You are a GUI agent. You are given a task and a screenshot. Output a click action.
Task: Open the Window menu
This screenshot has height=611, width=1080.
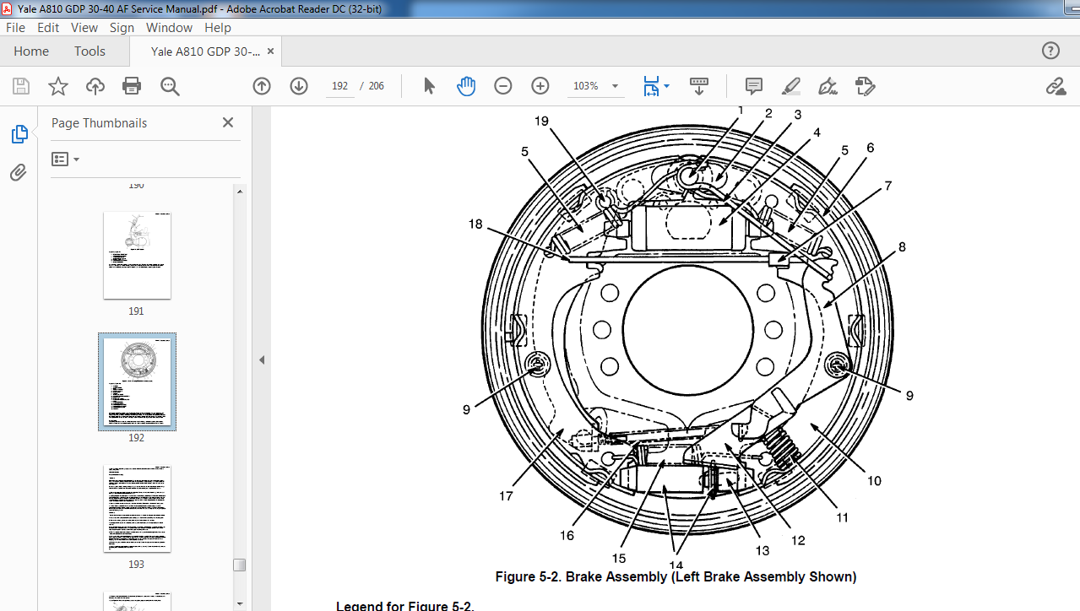click(x=169, y=27)
